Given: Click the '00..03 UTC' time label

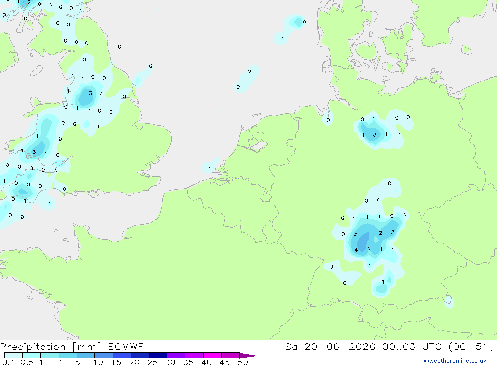Looking at the screenshot, I should (412, 347).
